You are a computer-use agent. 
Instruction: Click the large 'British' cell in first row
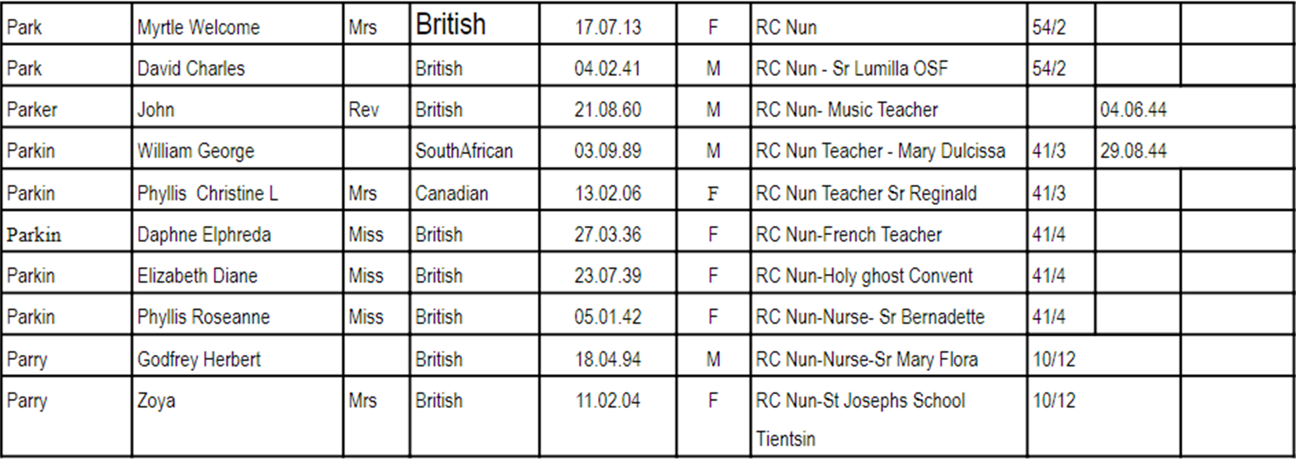pos(474,24)
